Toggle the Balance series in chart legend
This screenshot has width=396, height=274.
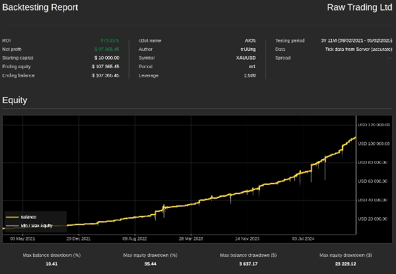pyautogui.click(x=28, y=217)
